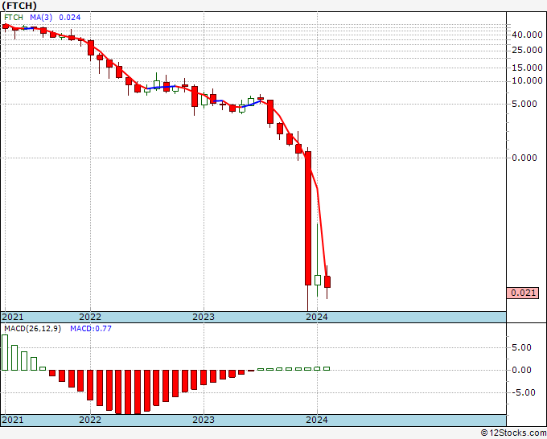This screenshot has height=439, width=547.
Task: Click the 2024 label on MACD axis
Action: 317,420
